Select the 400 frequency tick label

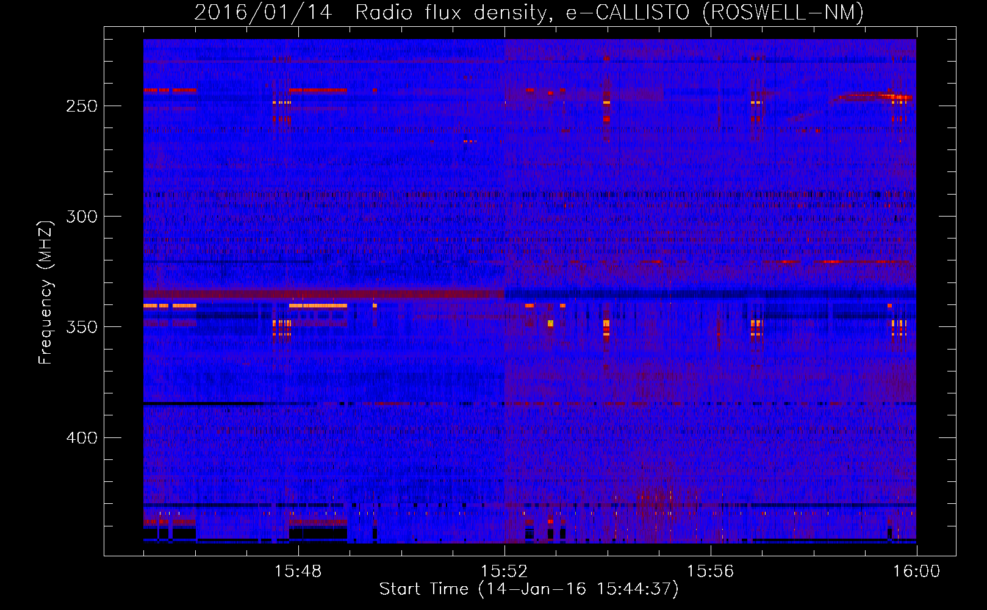pos(82,438)
